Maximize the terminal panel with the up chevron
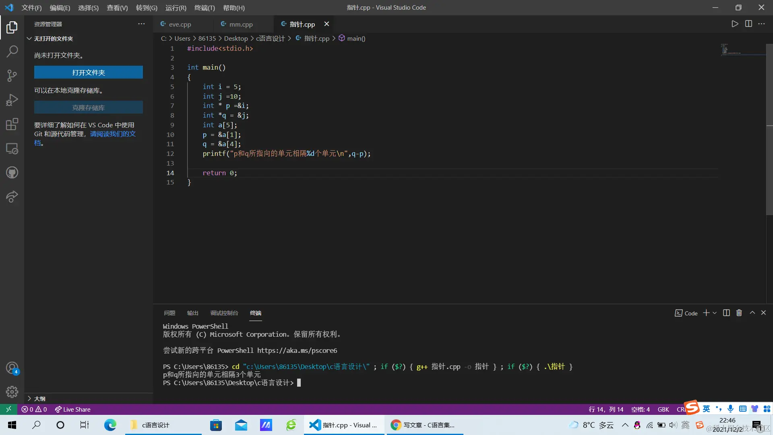Viewport: 773px width, 435px height. pos(752,313)
